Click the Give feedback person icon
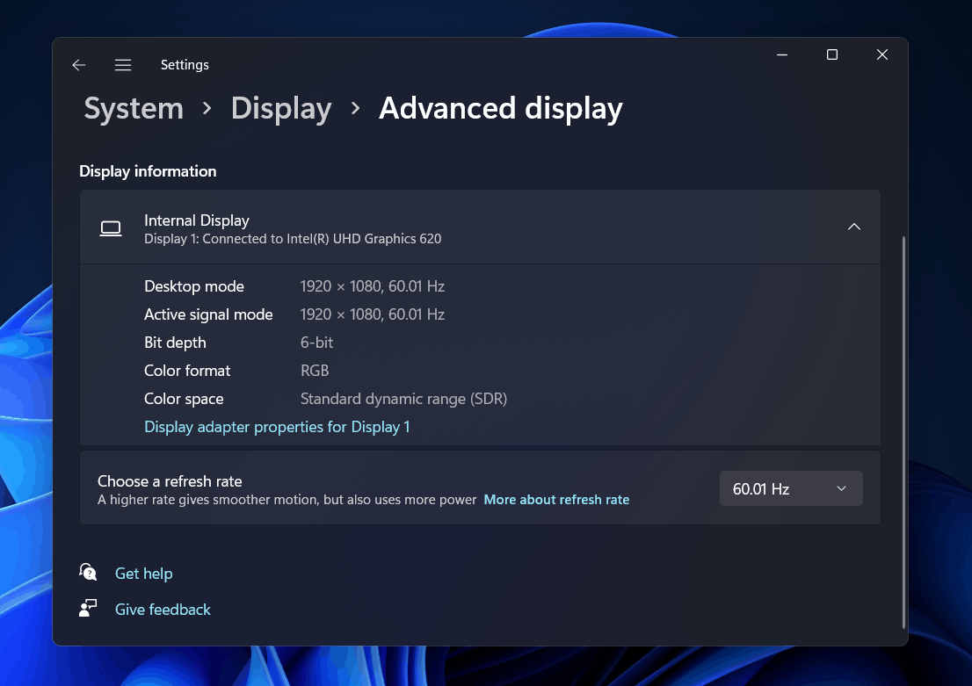972x686 pixels. click(x=88, y=608)
